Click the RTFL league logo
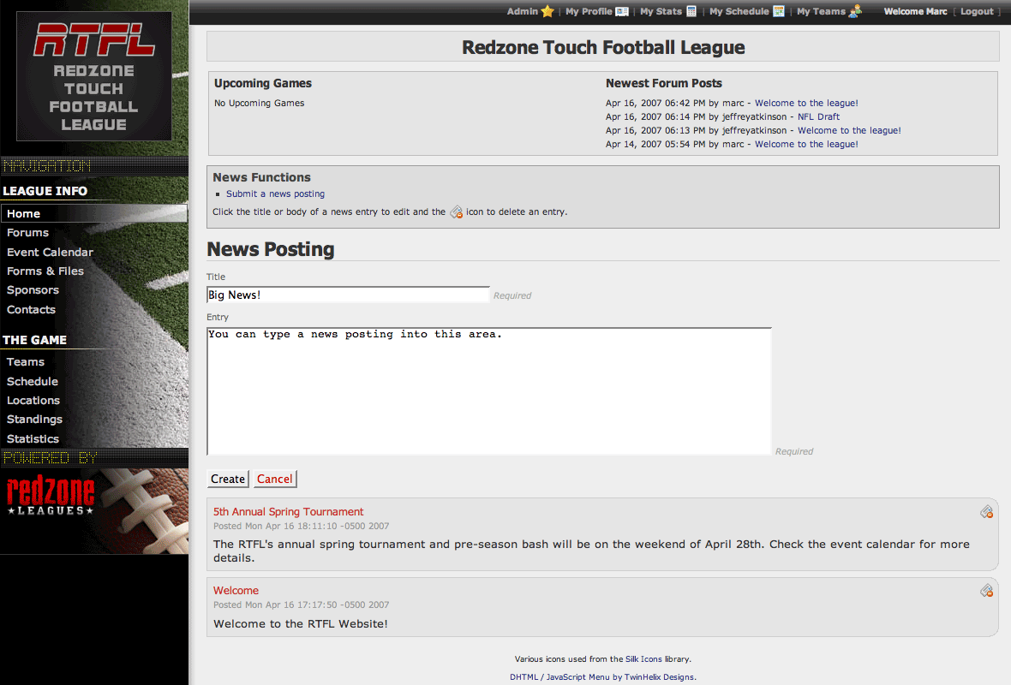 pos(94,76)
